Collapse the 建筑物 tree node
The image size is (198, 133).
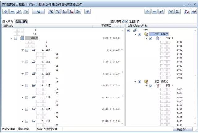[11, 38]
